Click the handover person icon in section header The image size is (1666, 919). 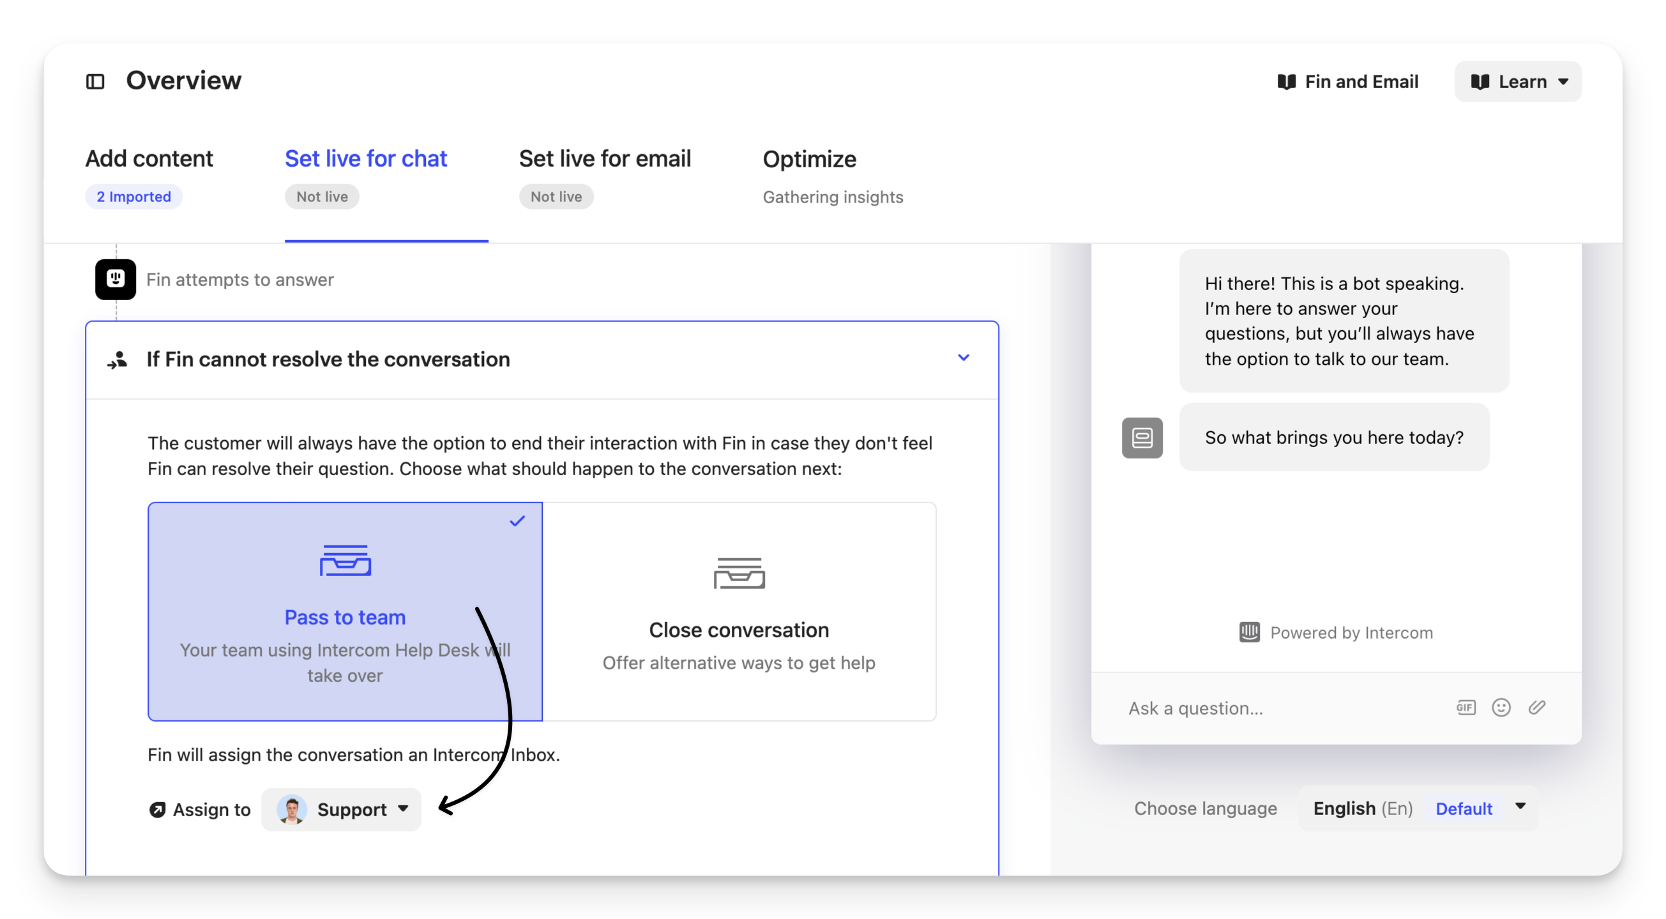coord(117,360)
